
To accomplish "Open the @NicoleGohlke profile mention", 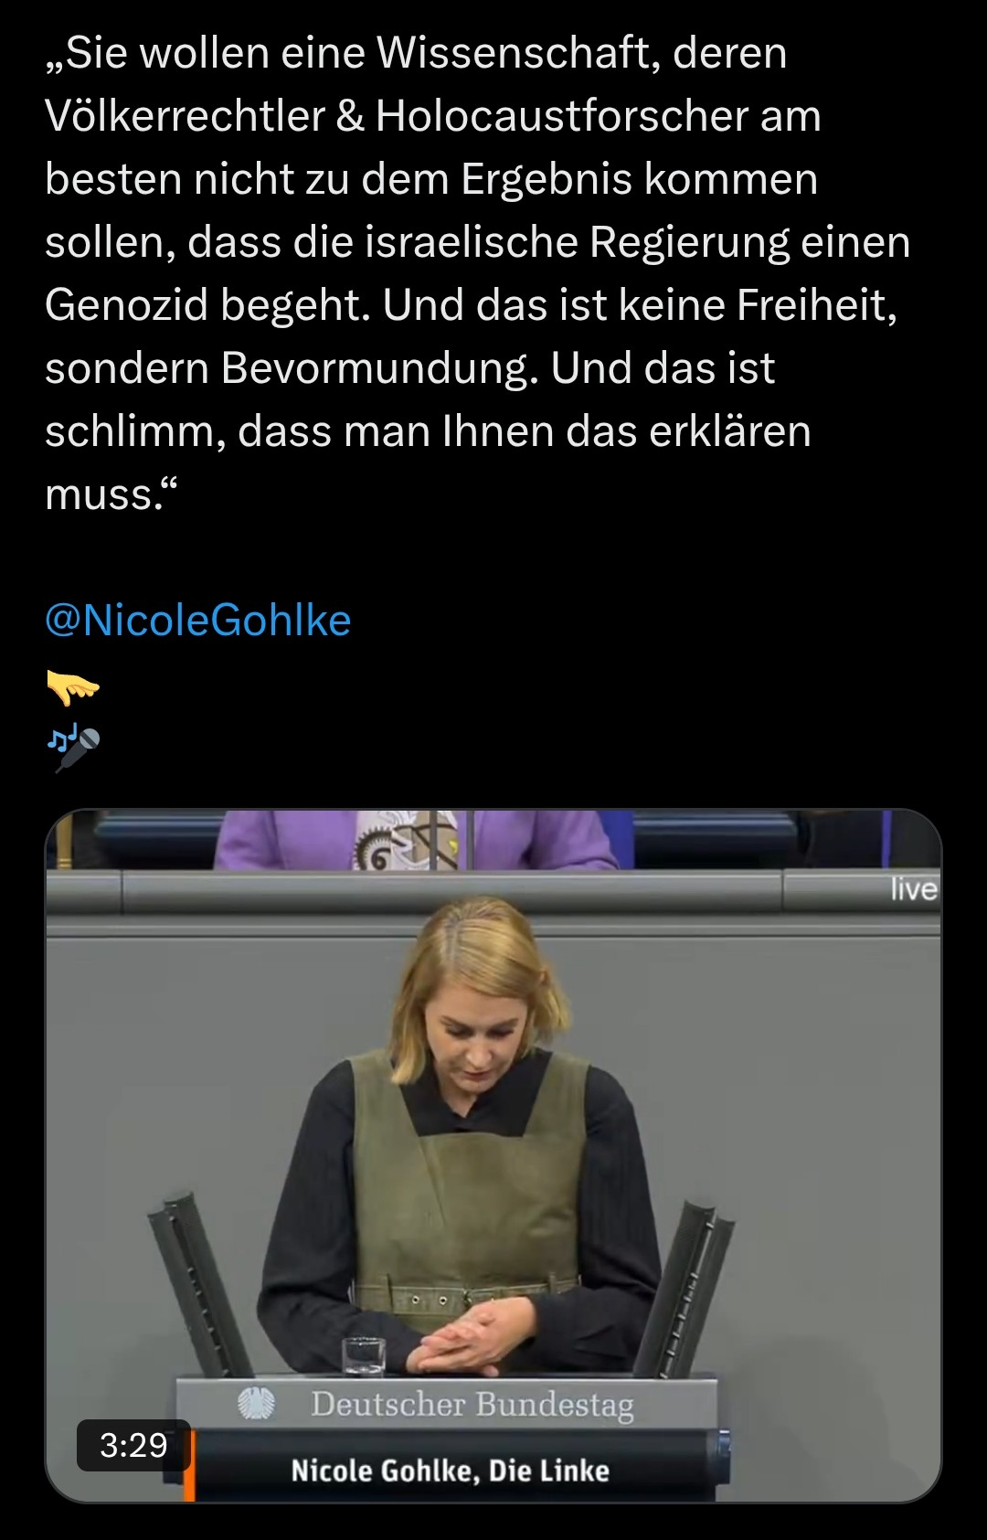I will pos(198,621).
